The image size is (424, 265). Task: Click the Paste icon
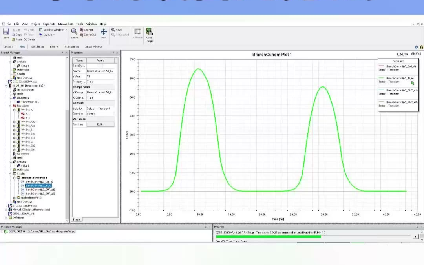coord(17,39)
